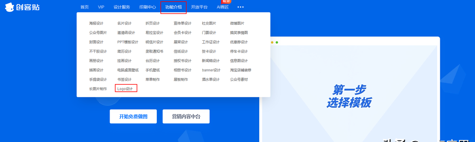475x142 pixels.
Task: Open 长图片制作
Action: point(98,89)
